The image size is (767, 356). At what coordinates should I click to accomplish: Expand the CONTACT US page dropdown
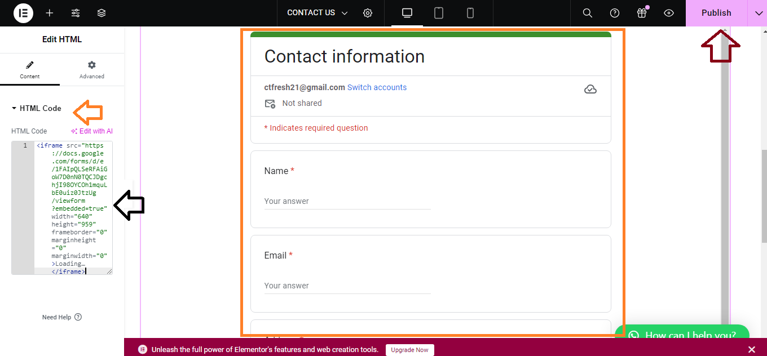(318, 13)
